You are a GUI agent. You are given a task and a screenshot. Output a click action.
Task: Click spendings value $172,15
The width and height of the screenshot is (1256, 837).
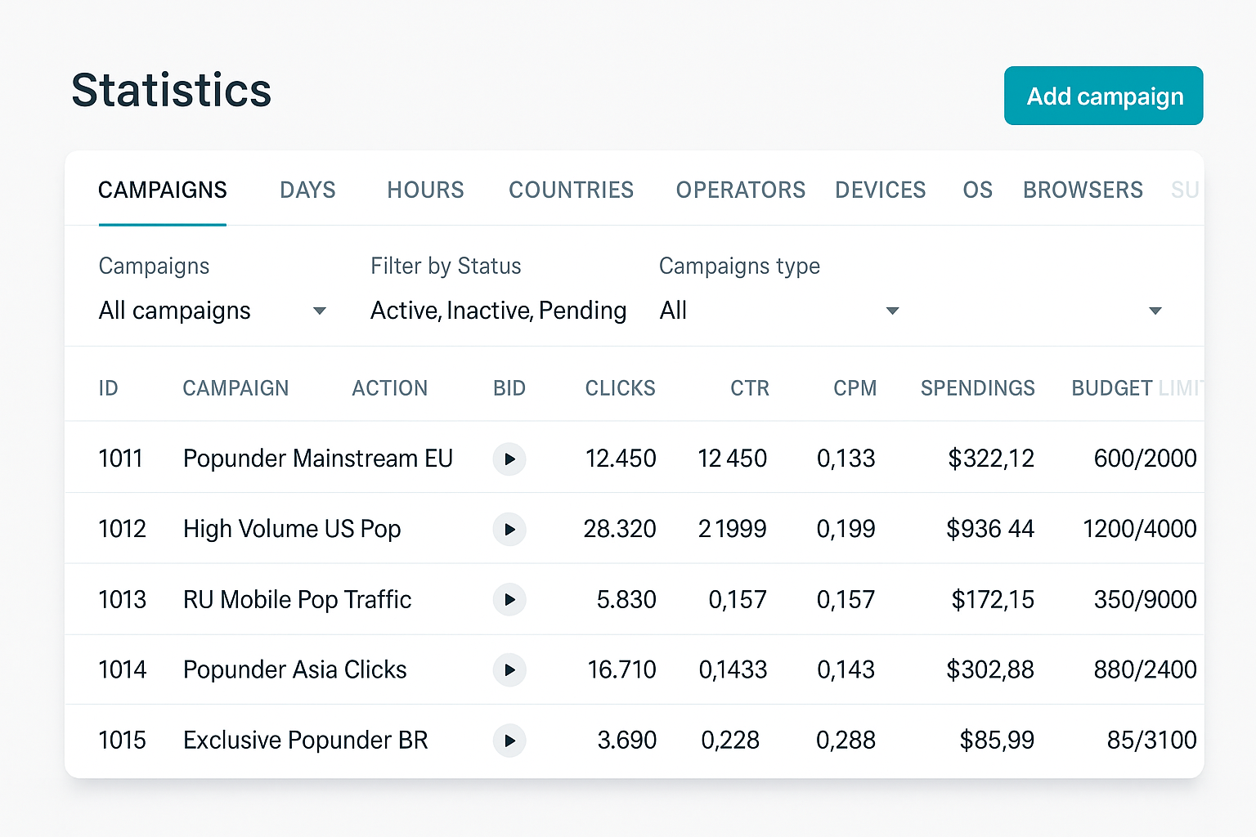(x=993, y=599)
